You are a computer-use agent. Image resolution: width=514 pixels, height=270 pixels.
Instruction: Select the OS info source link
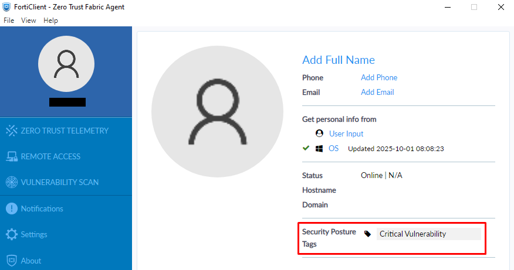click(333, 148)
